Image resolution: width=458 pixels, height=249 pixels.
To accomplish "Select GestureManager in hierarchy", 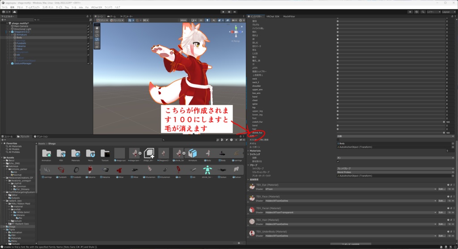I will pyautogui.click(x=22, y=63).
